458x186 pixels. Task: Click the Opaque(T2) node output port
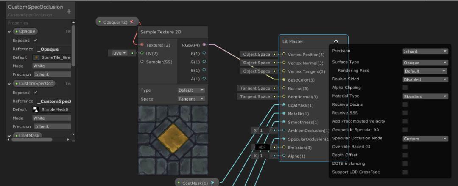click(132, 22)
